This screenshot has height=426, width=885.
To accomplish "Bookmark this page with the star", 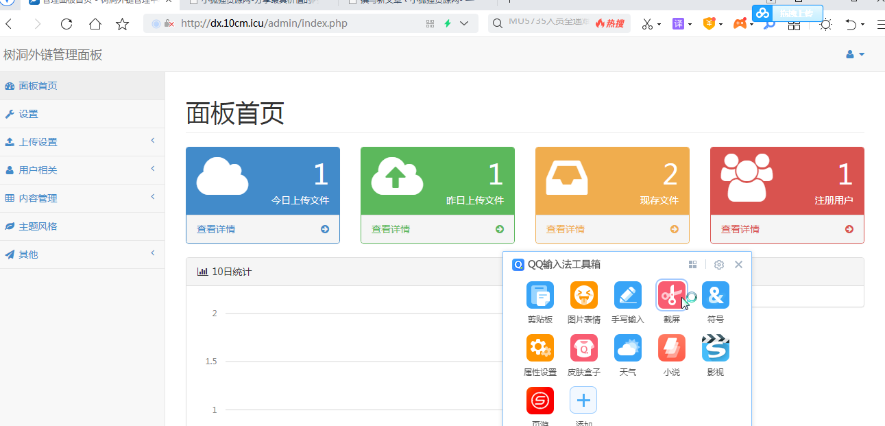I will [123, 25].
